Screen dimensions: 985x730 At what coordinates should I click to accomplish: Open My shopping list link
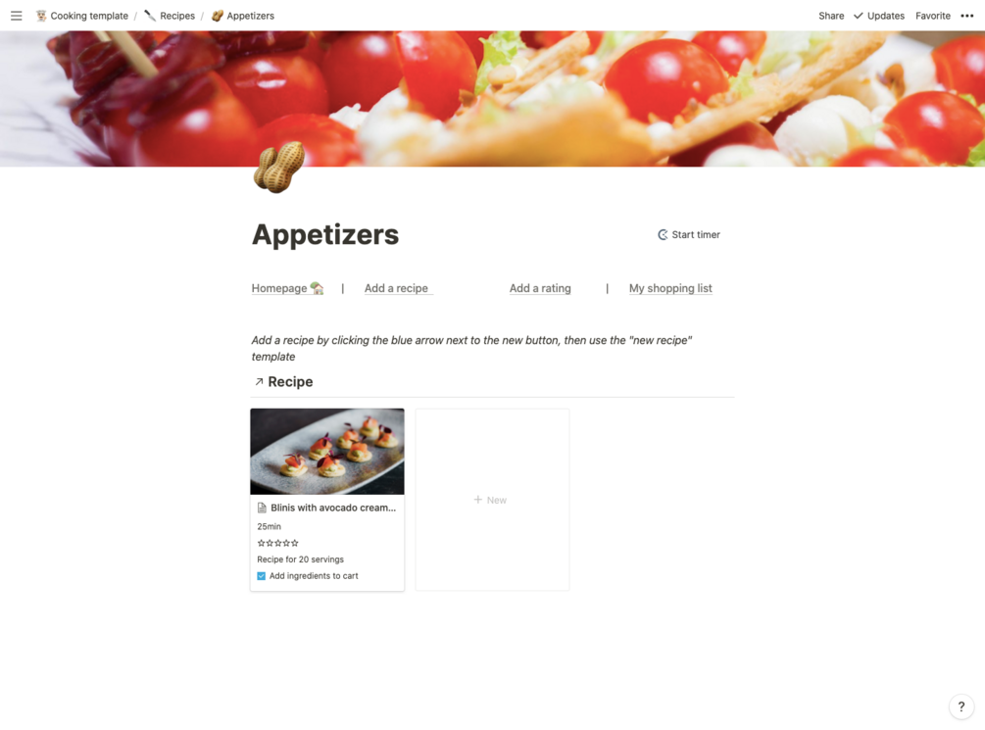(x=671, y=288)
